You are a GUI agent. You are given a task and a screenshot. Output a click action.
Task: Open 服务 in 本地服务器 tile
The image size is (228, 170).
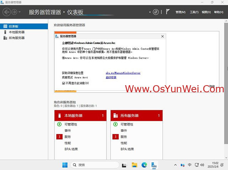pos(68,137)
